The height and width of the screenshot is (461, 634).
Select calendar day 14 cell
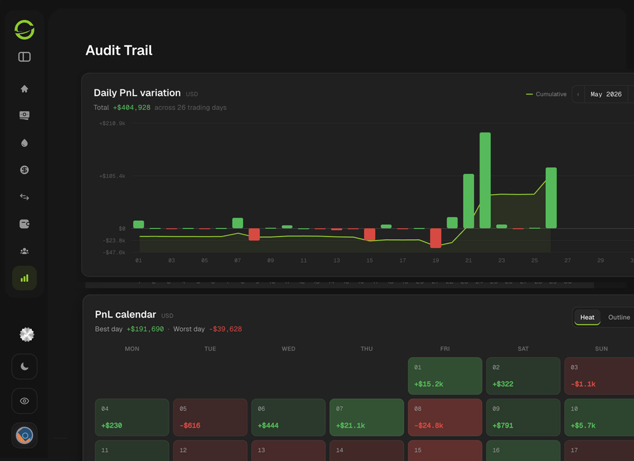click(367, 451)
